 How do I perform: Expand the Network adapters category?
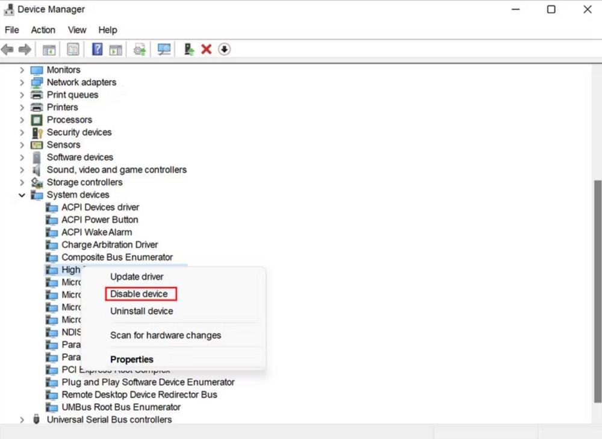(x=22, y=82)
